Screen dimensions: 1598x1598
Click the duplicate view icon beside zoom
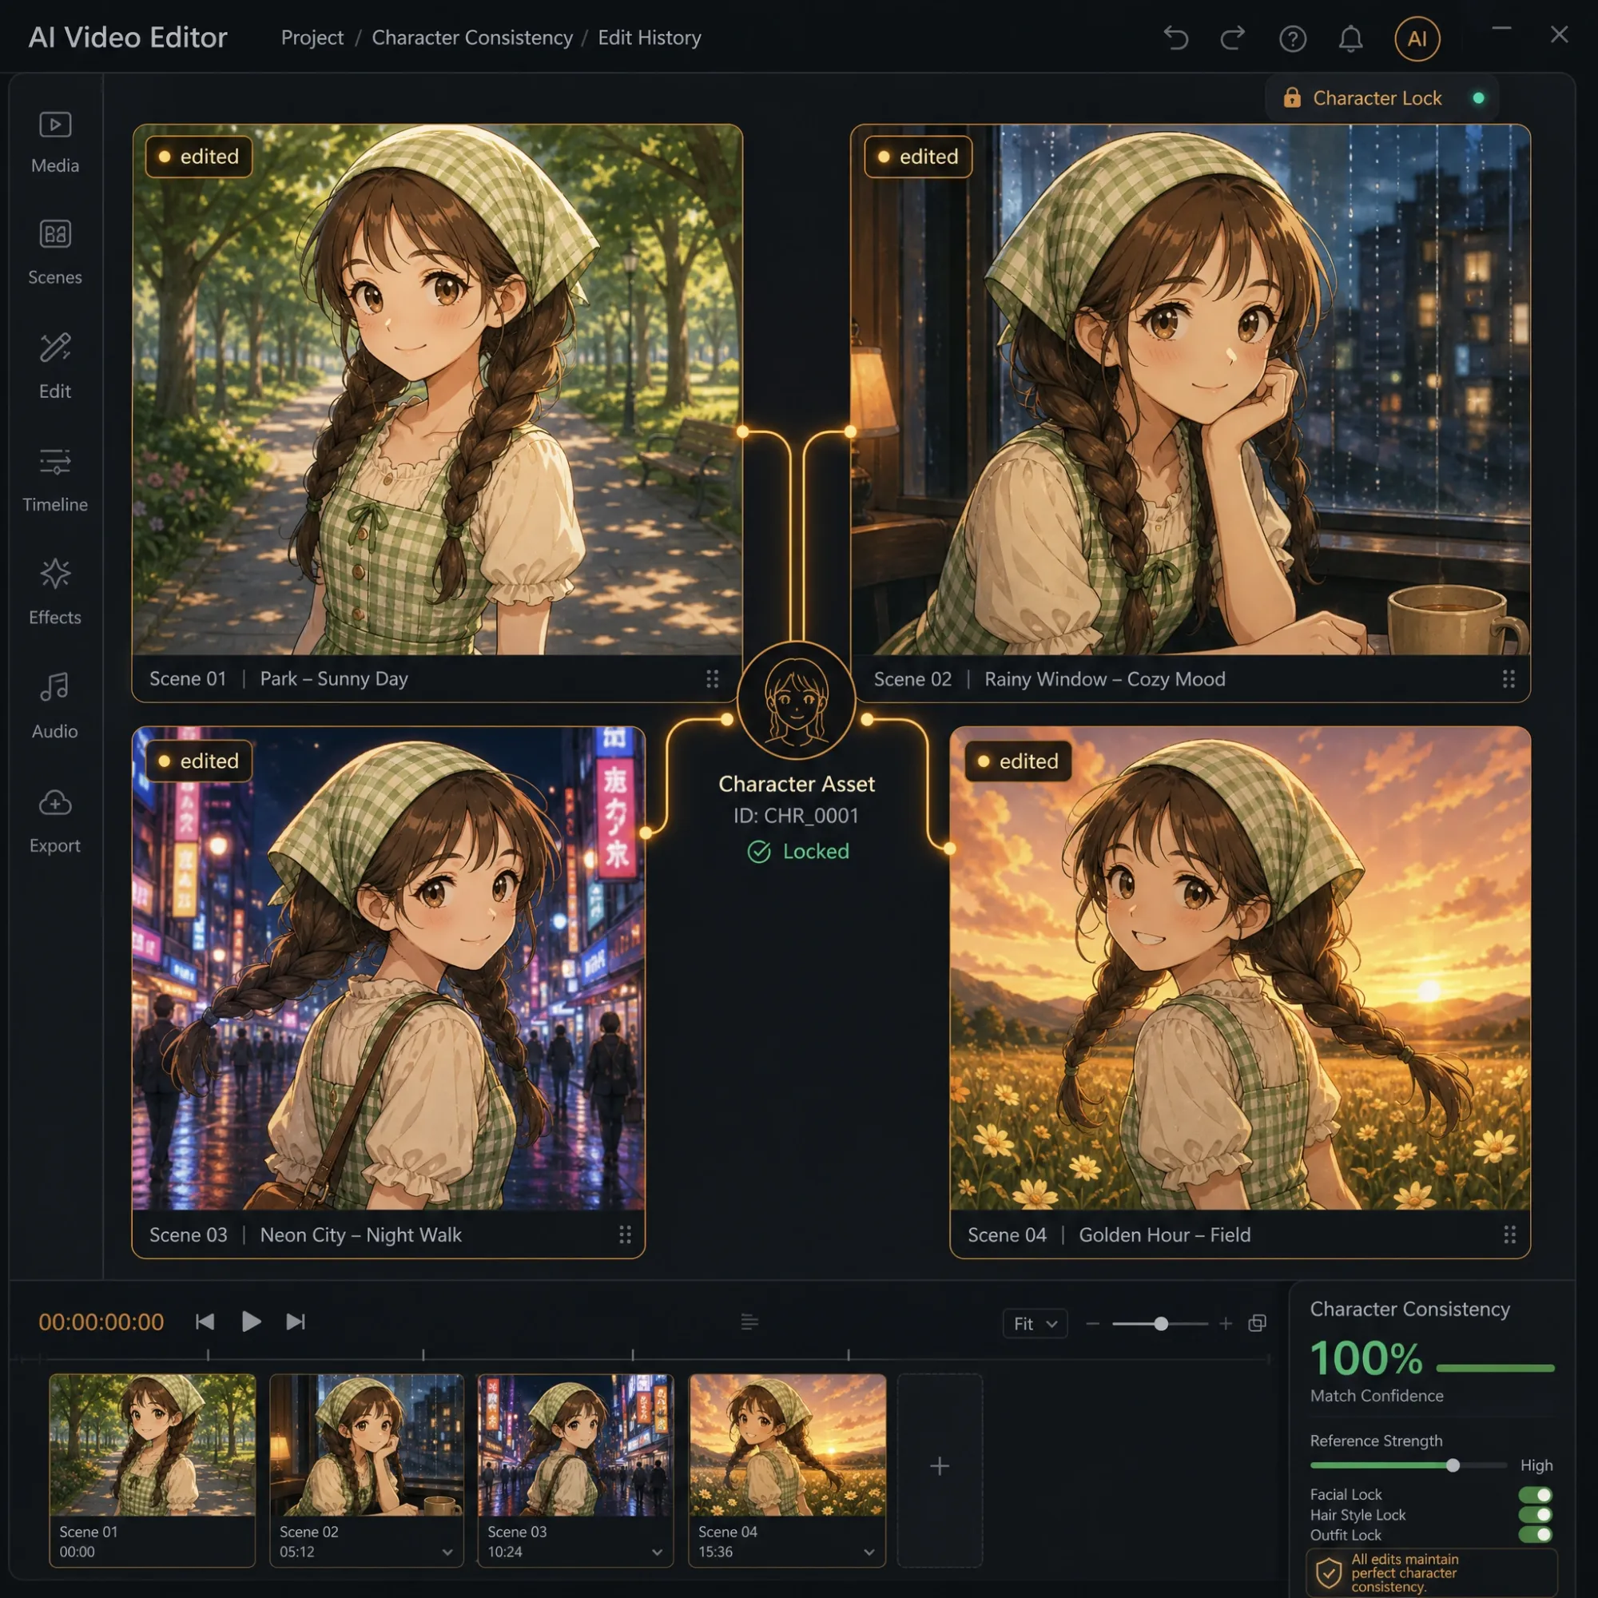(x=1257, y=1323)
